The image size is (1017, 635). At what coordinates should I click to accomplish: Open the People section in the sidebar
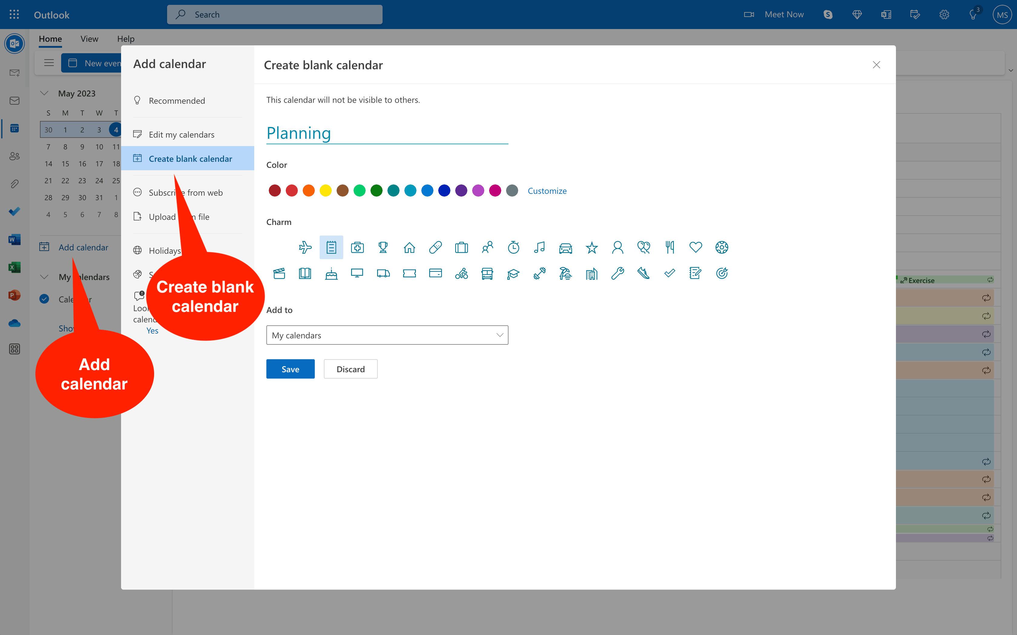(14, 156)
